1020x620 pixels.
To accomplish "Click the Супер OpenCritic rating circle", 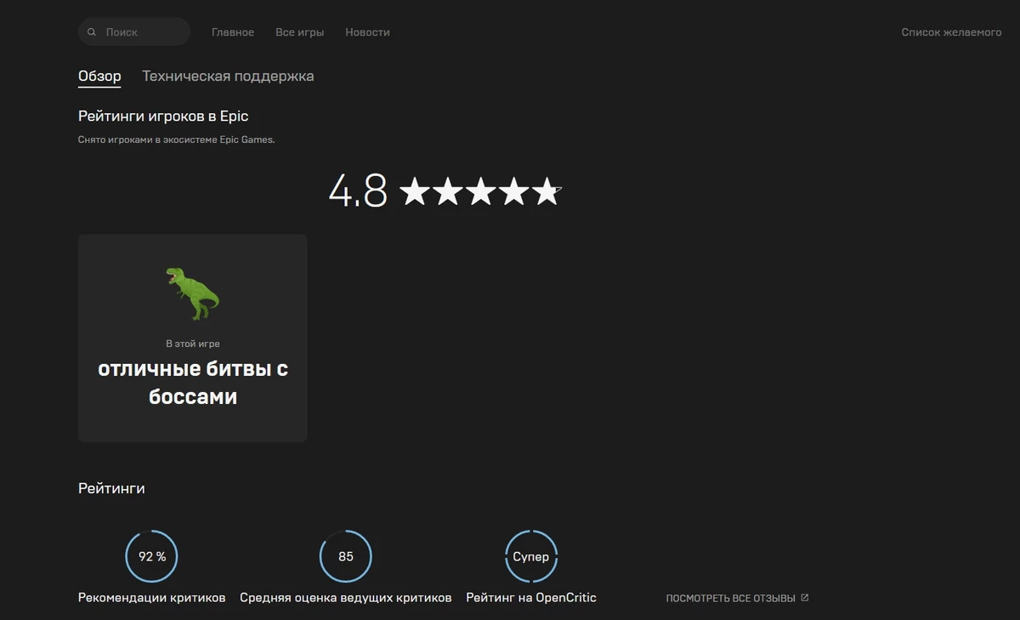I will tap(531, 556).
